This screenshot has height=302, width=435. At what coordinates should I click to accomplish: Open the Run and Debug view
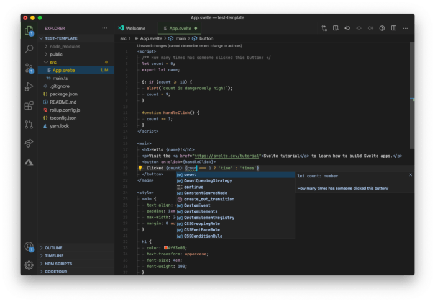pos(29,87)
